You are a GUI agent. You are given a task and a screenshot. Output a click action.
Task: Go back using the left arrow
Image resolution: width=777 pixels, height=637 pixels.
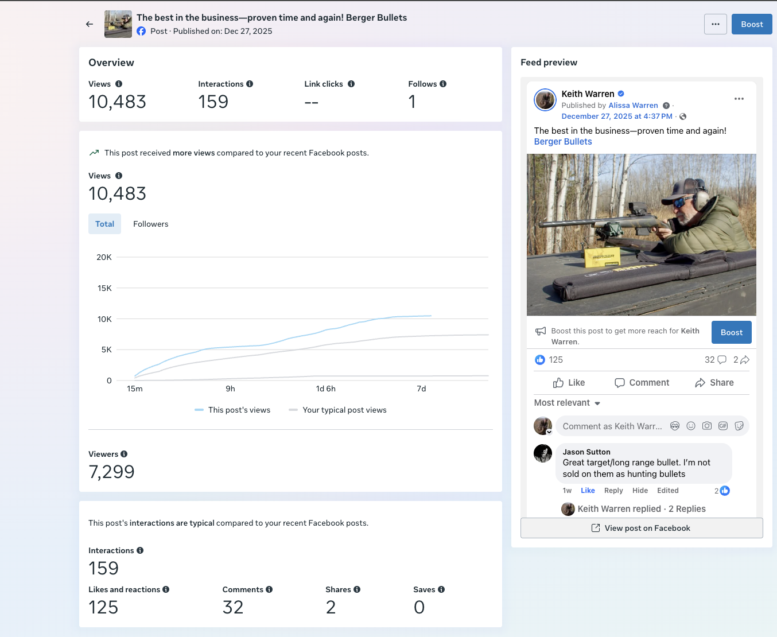(x=90, y=24)
